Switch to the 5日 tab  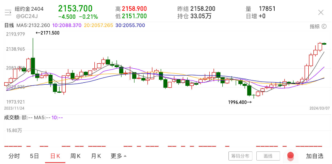(34, 156)
